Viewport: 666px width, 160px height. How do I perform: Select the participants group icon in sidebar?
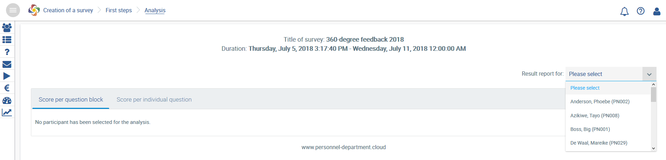(7, 27)
